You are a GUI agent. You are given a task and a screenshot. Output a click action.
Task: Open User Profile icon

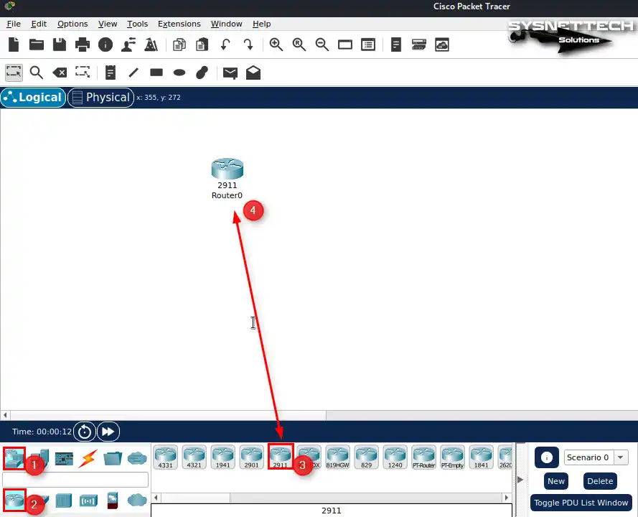[128, 45]
